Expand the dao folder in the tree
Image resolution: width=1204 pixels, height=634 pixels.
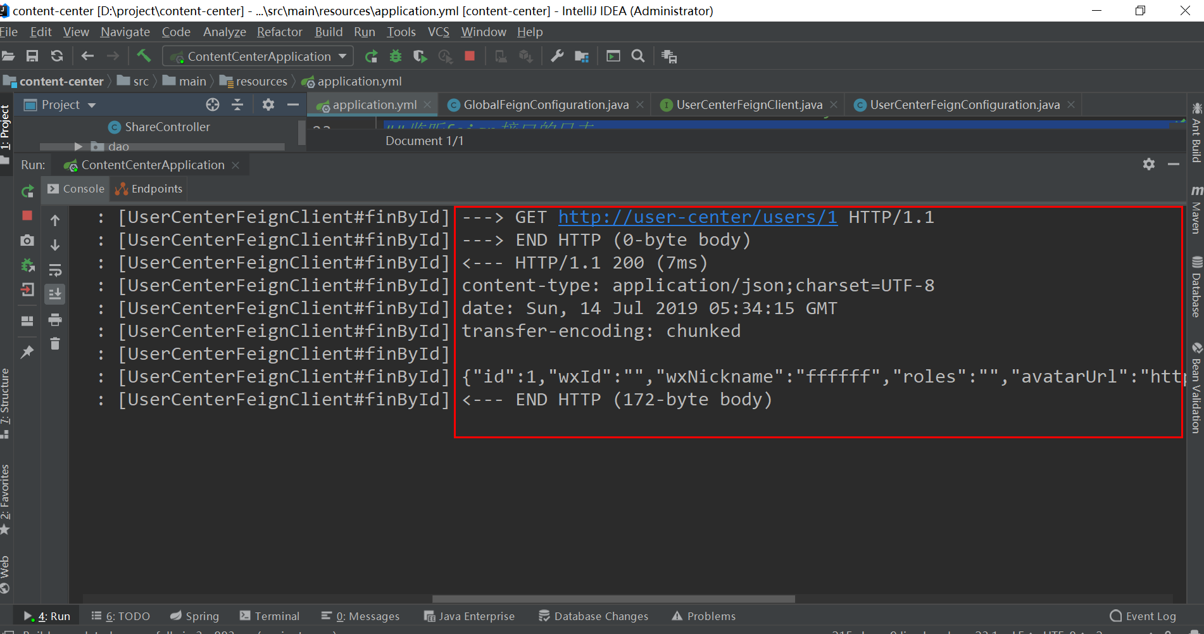(78, 146)
